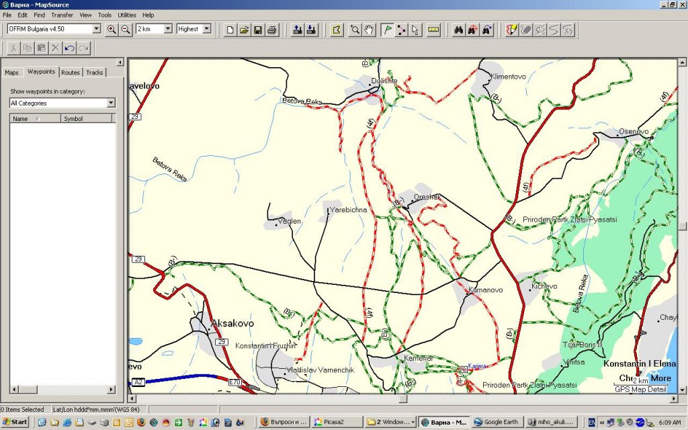
Task: Click the Windows Start button
Action: [x=15, y=422]
